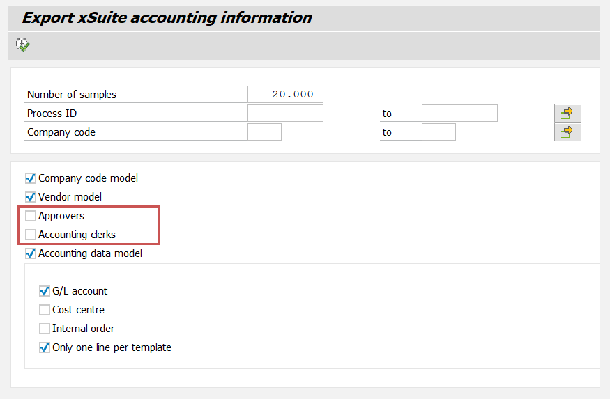Image resolution: width=610 pixels, height=399 pixels.
Task: Tick the Accounting clerks checkbox
Action: pos(31,235)
